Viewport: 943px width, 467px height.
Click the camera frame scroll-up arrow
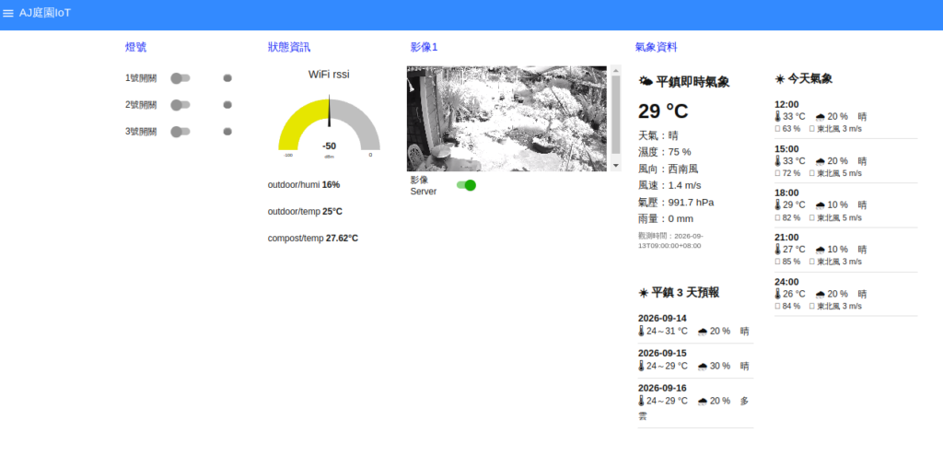pyautogui.click(x=615, y=70)
